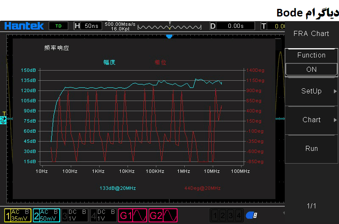The image size is (339, 224).
Task: Click the G1 sine wave icon
Action: click(140, 216)
